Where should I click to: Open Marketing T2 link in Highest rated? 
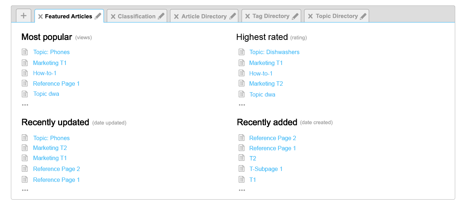point(266,83)
